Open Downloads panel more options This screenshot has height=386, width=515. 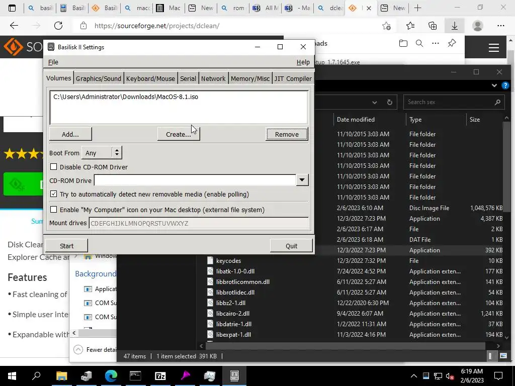click(x=436, y=43)
